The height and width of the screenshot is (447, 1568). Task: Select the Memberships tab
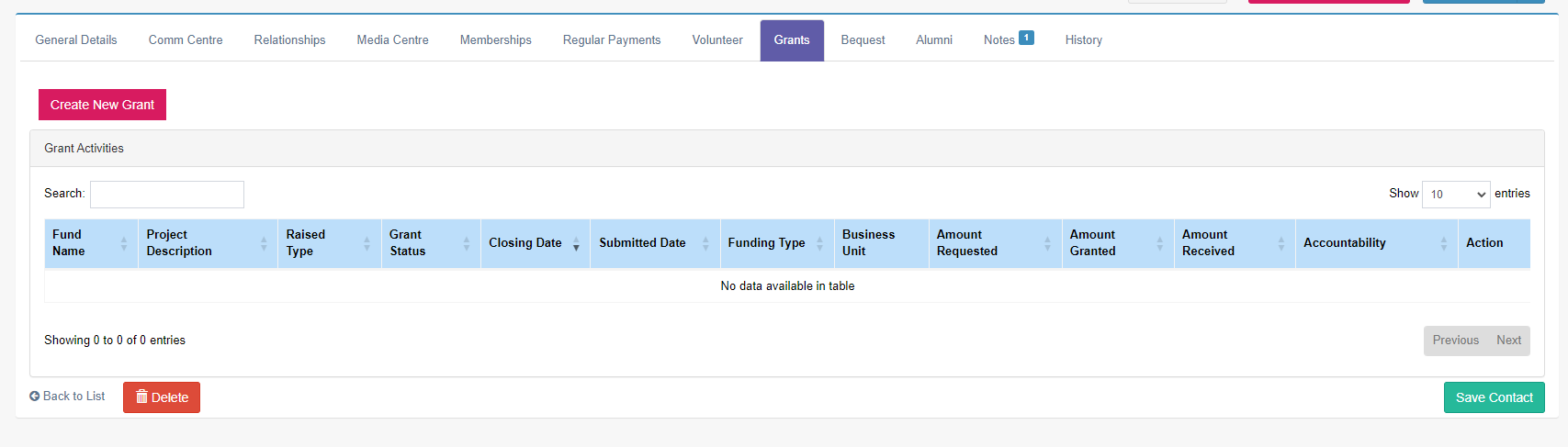point(495,40)
